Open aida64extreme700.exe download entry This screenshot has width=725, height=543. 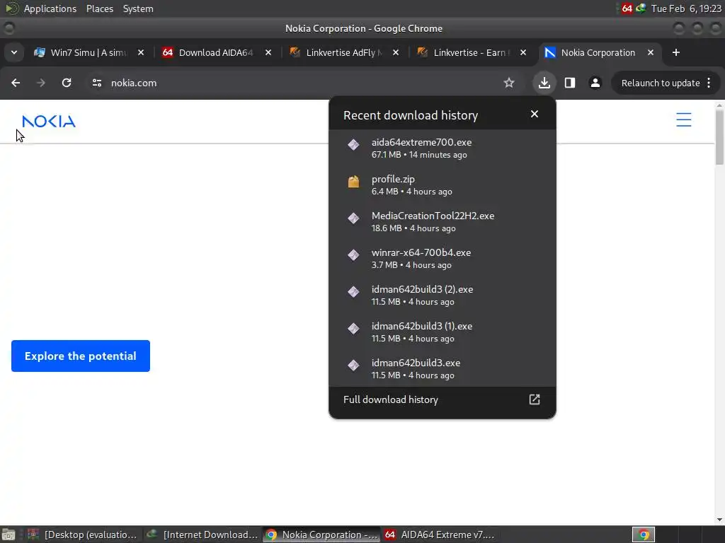click(x=442, y=148)
